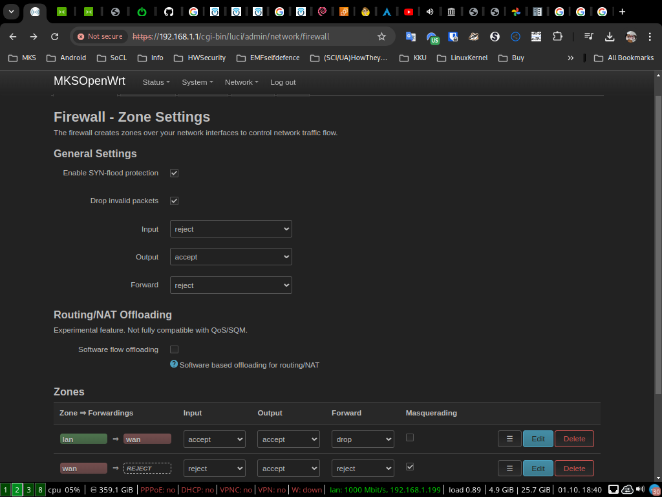Click the wan forwarding badge in lan row

(147, 439)
